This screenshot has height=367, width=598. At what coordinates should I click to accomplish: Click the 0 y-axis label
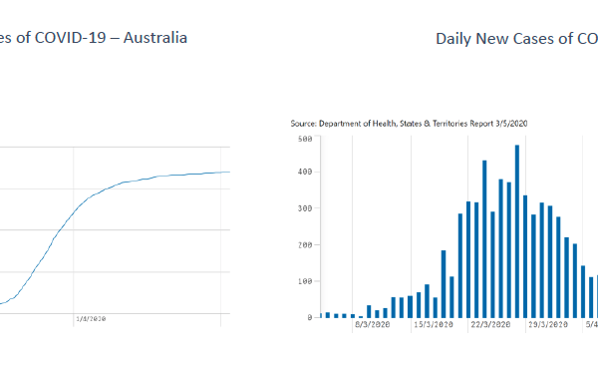pos(310,317)
